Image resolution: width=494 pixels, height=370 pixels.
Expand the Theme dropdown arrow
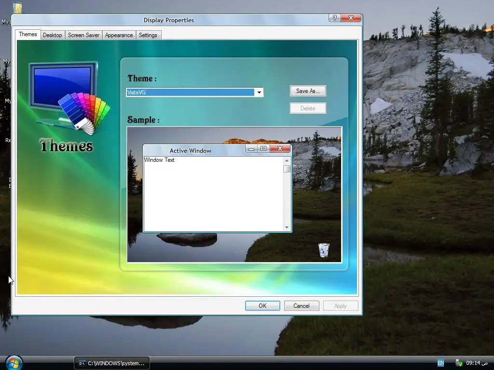point(259,92)
